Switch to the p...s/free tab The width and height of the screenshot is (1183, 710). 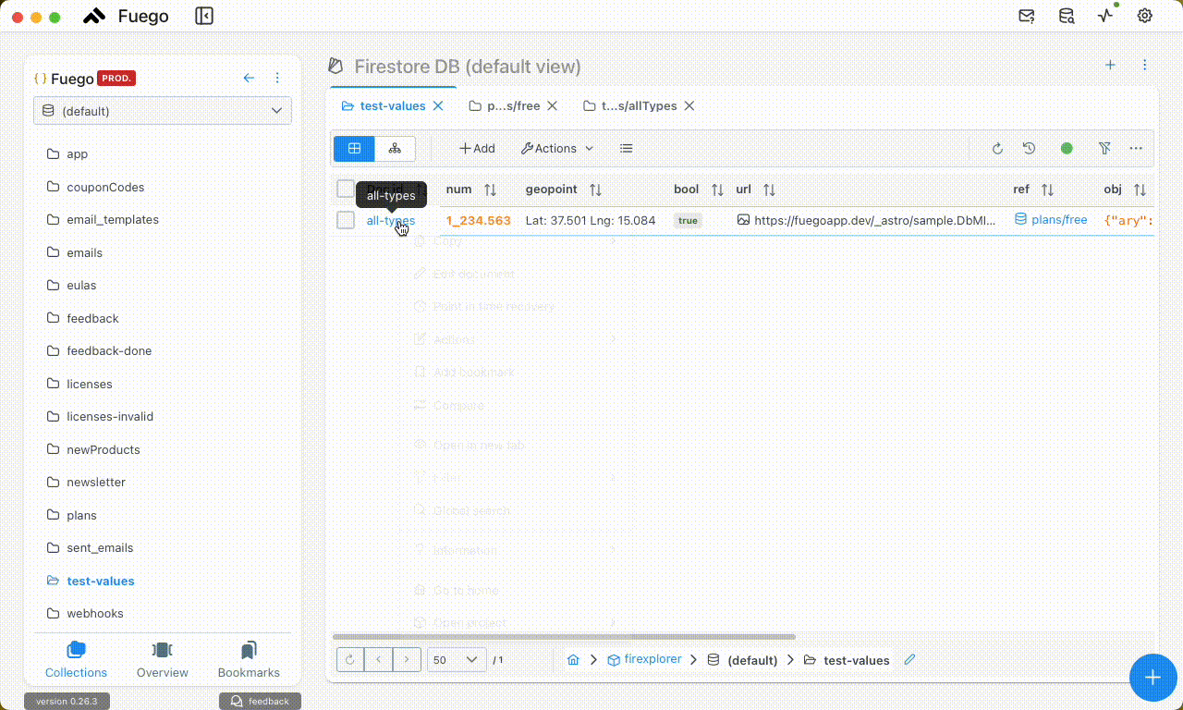click(x=505, y=105)
